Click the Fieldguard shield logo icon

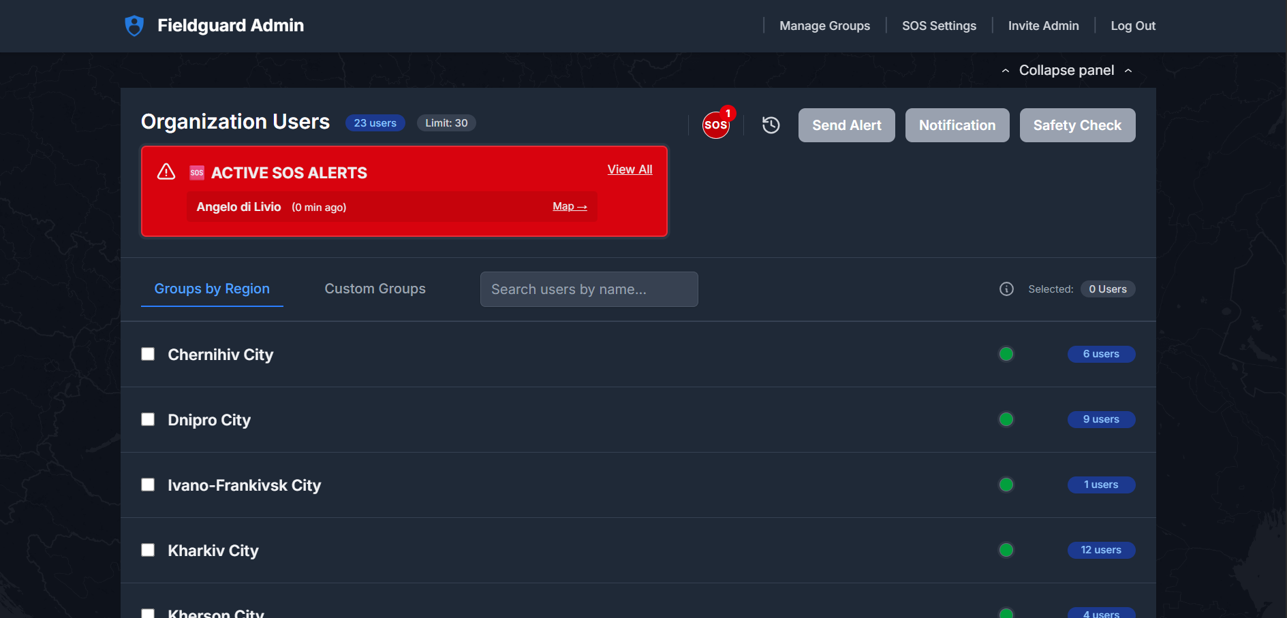click(x=134, y=25)
